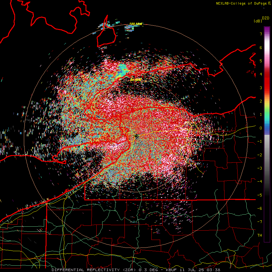Viewport: 272px width, 272px height.
Task: Click the 50 NMI range ring label
Action: 136,80
